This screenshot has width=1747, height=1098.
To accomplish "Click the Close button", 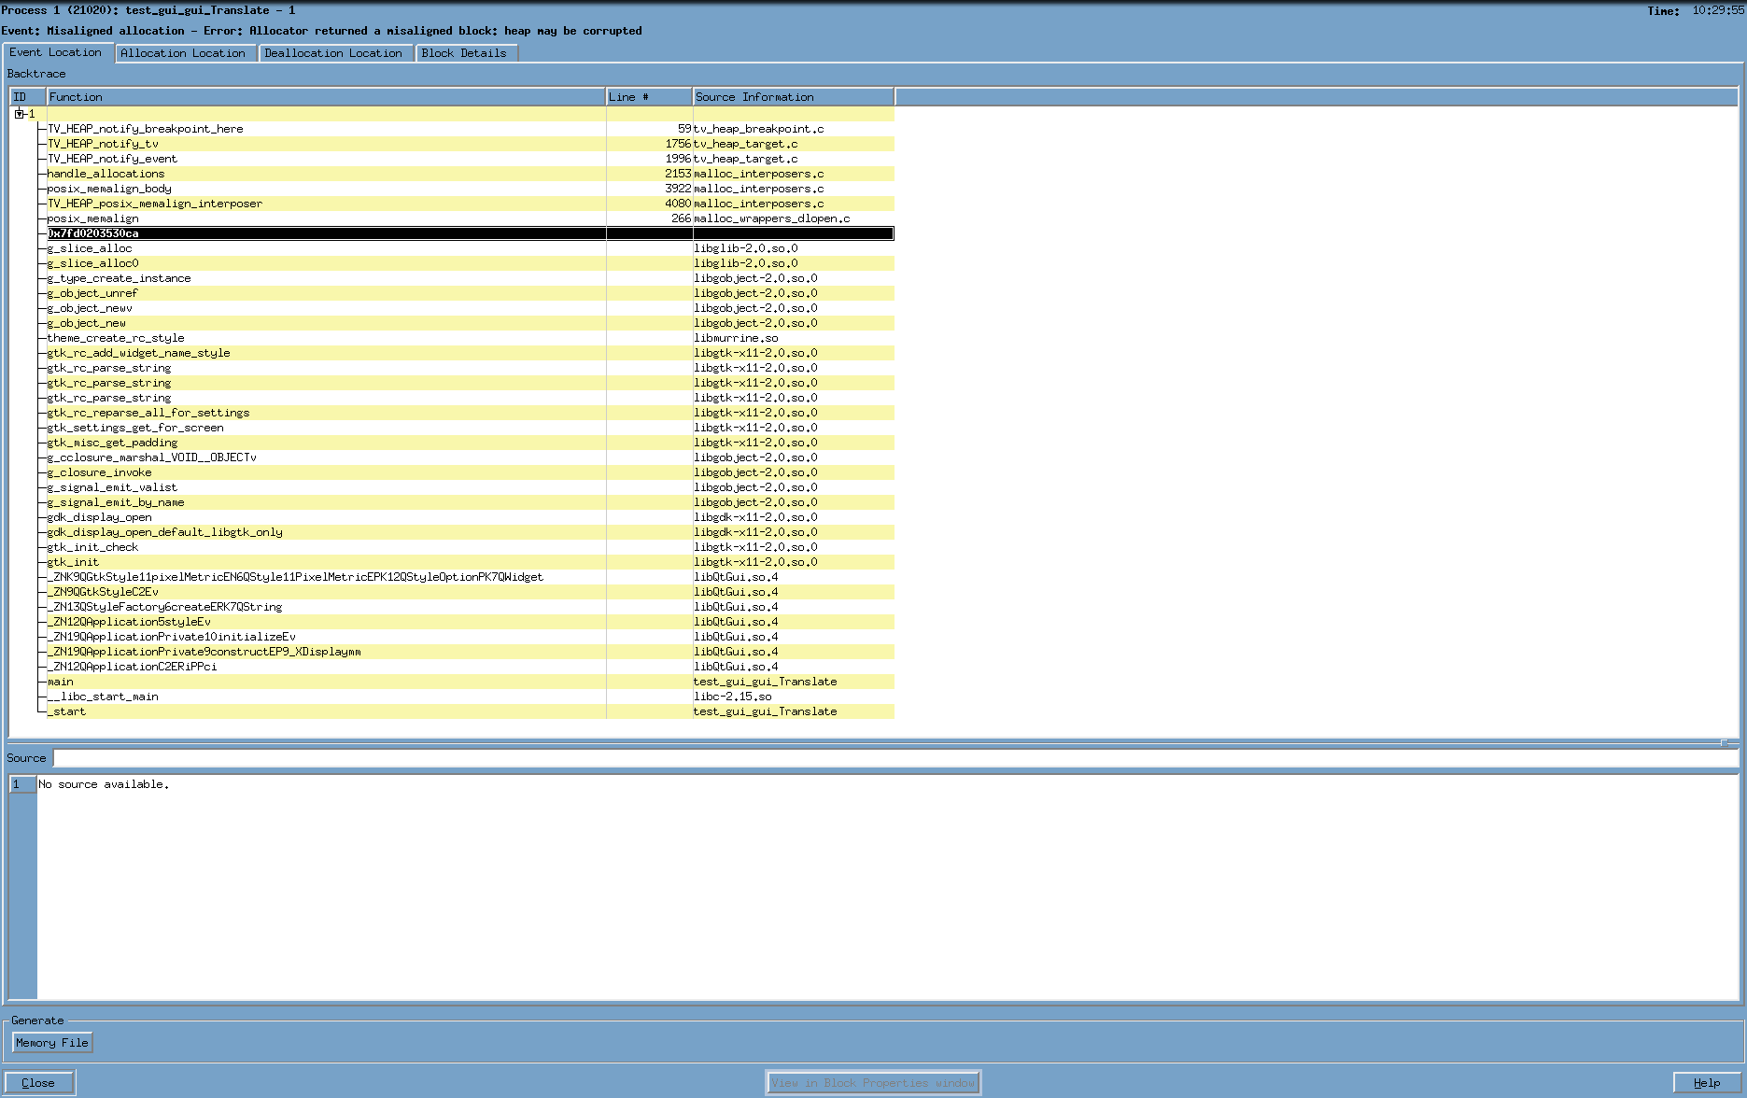I will [38, 1083].
